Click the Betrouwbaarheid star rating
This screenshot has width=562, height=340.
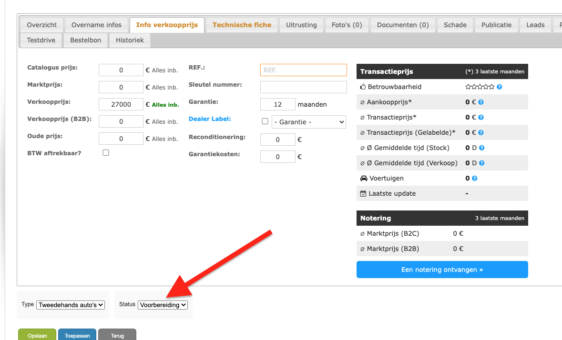point(480,87)
